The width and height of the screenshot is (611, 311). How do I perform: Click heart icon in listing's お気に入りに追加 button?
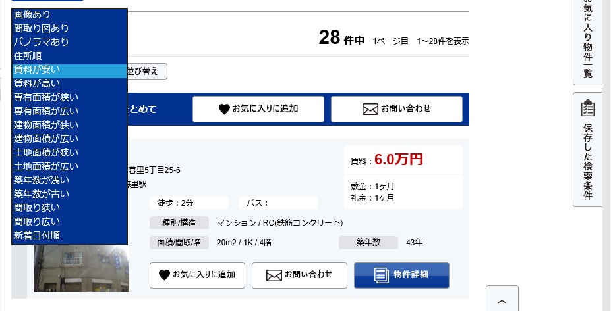(164, 275)
